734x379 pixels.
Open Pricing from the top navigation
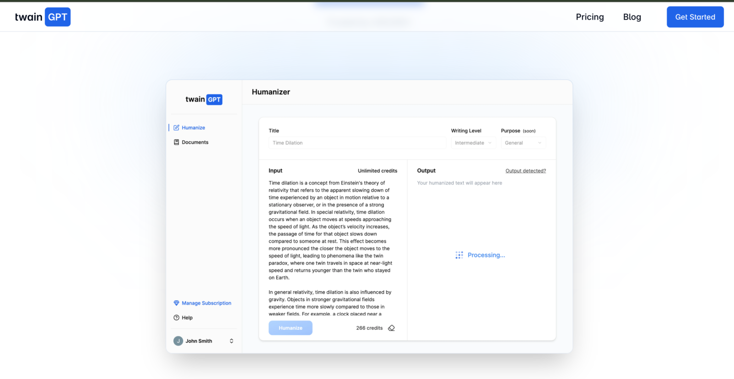(590, 17)
